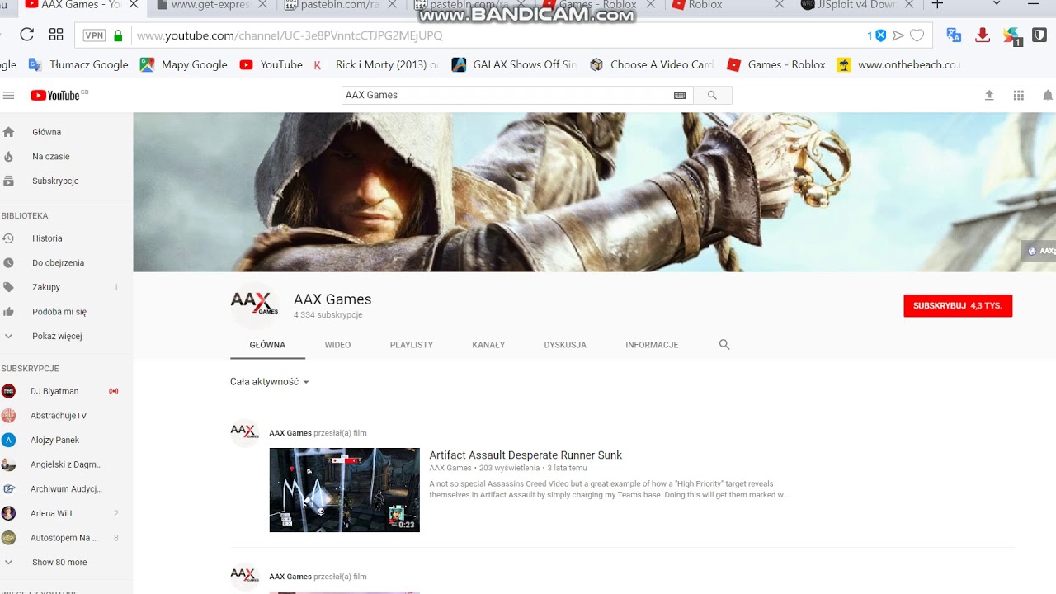Play the Artifact Assault video thumbnail
Image resolution: width=1056 pixels, height=594 pixels.
coord(344,490)
